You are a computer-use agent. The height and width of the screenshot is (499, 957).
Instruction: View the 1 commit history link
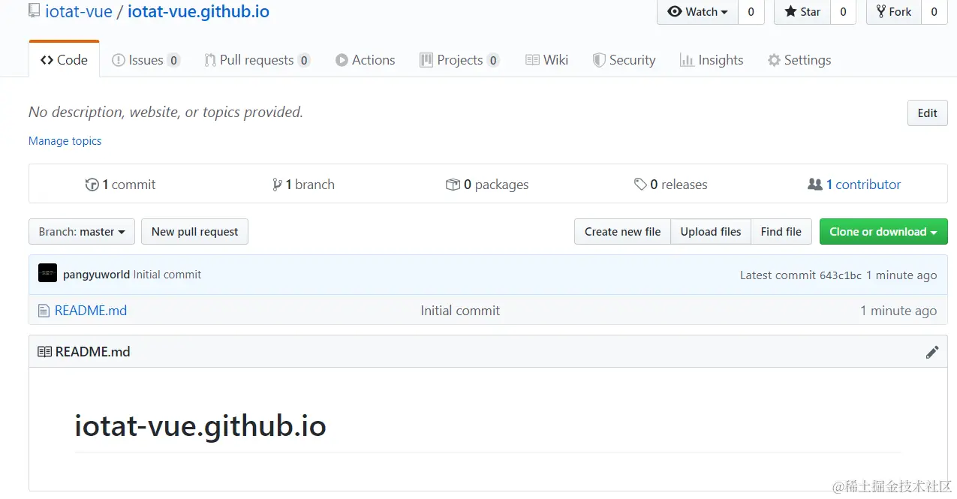120,185
